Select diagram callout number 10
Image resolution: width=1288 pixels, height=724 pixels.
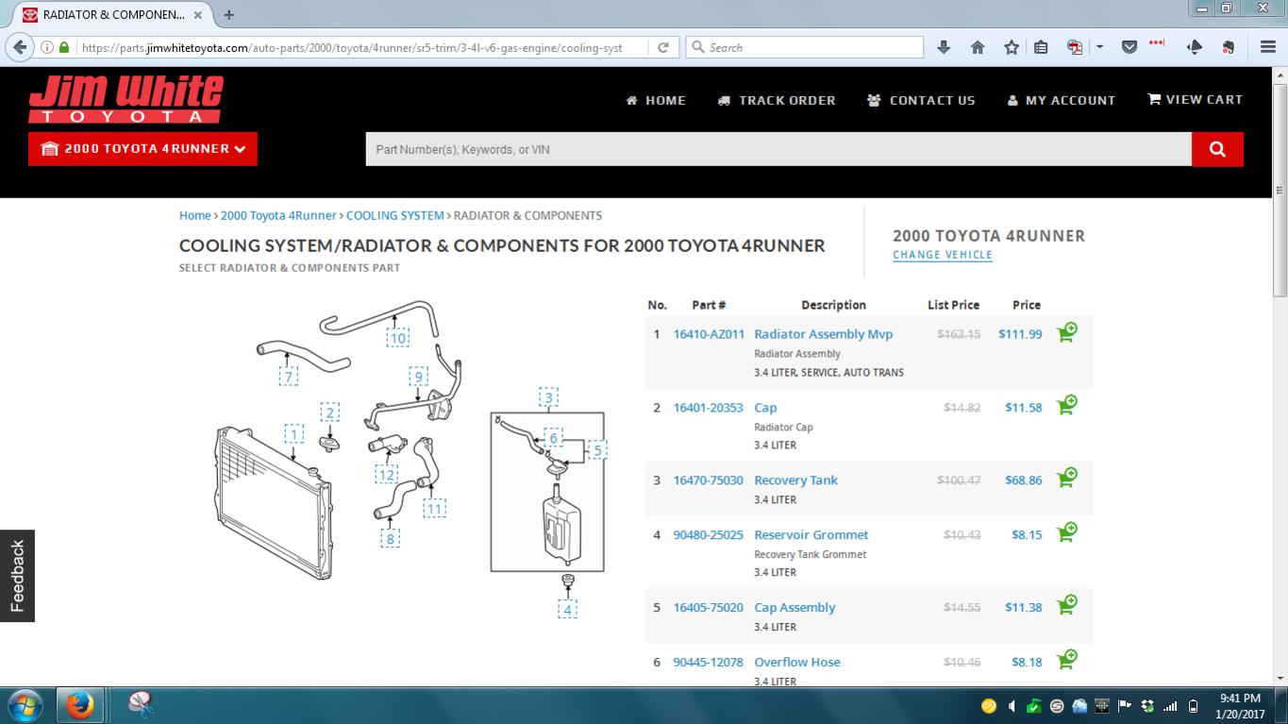pos(398,338)
